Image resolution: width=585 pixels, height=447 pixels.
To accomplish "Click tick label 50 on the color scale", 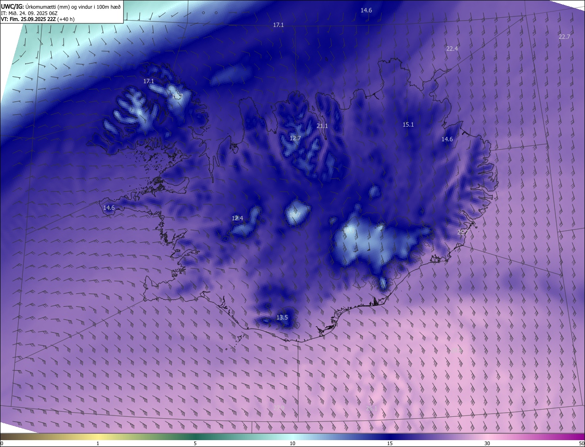I will point(581,443).
